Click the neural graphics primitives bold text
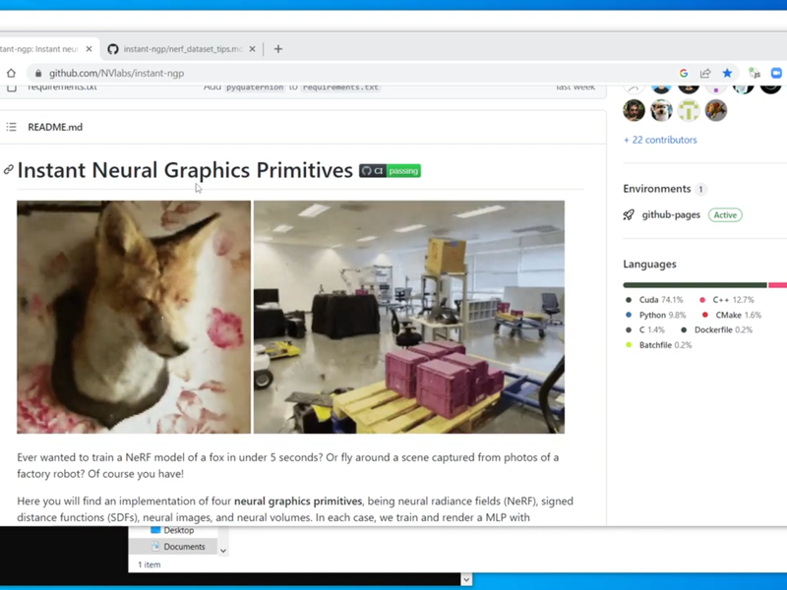Screen dimensions: 787x590 [x=298, y=501]
